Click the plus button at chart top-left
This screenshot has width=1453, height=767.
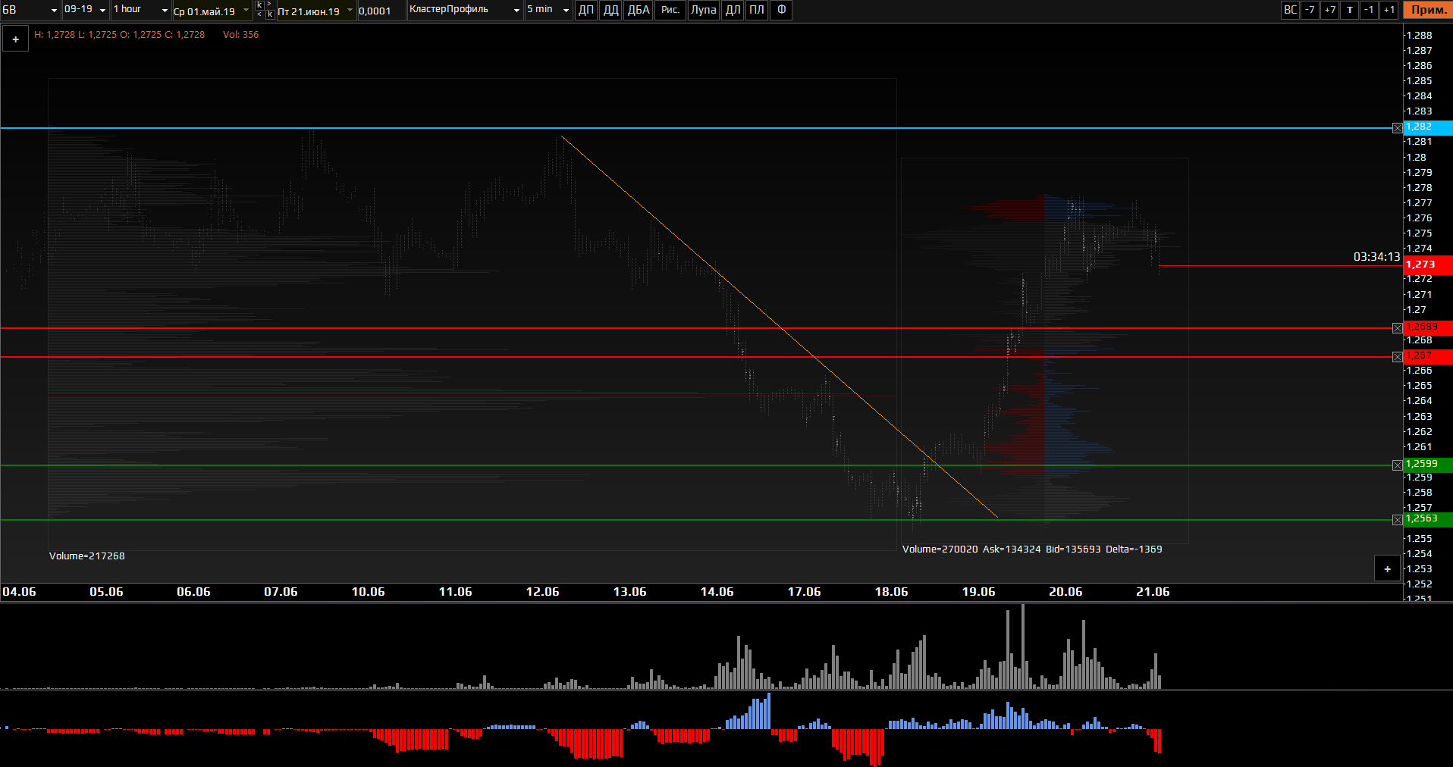point(15,39)
